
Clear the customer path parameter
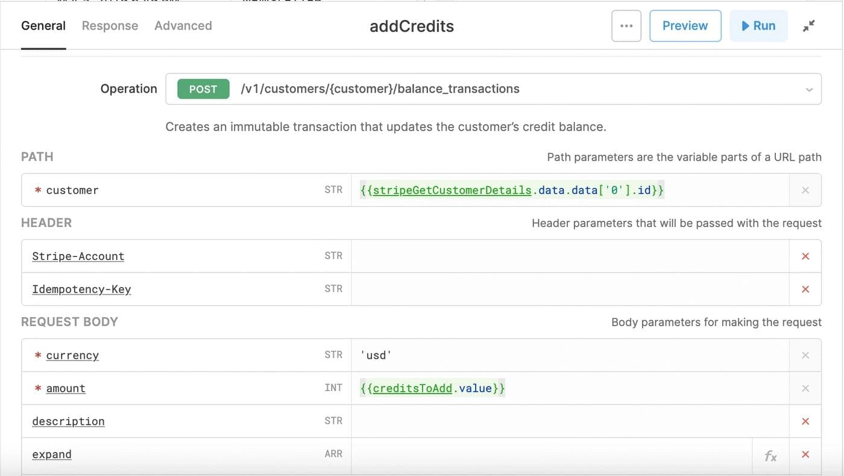click(x=805, y=190)
